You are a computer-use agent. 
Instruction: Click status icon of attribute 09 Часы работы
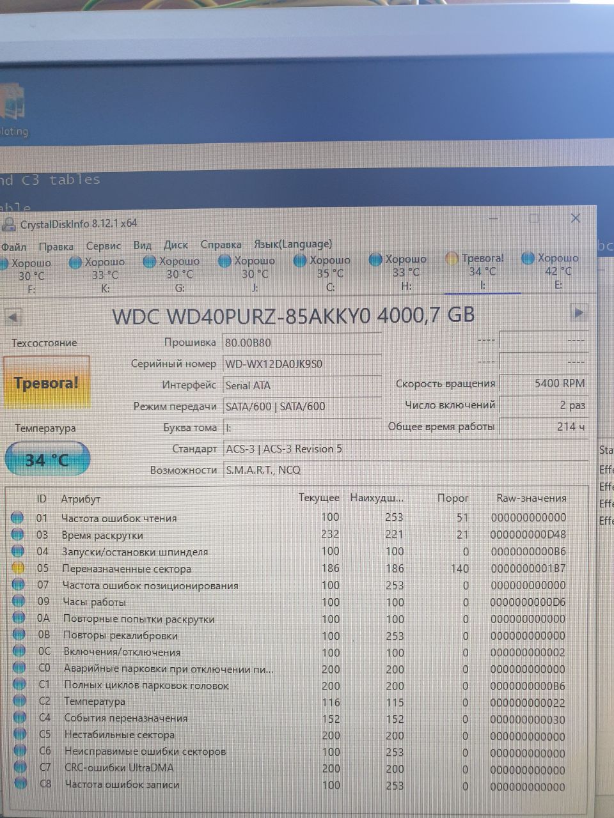pos(19,601)
